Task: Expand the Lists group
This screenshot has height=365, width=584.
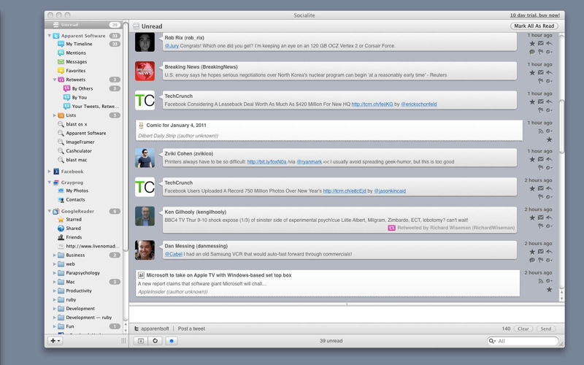Action: pyautogui.click(x=54, y=115)
